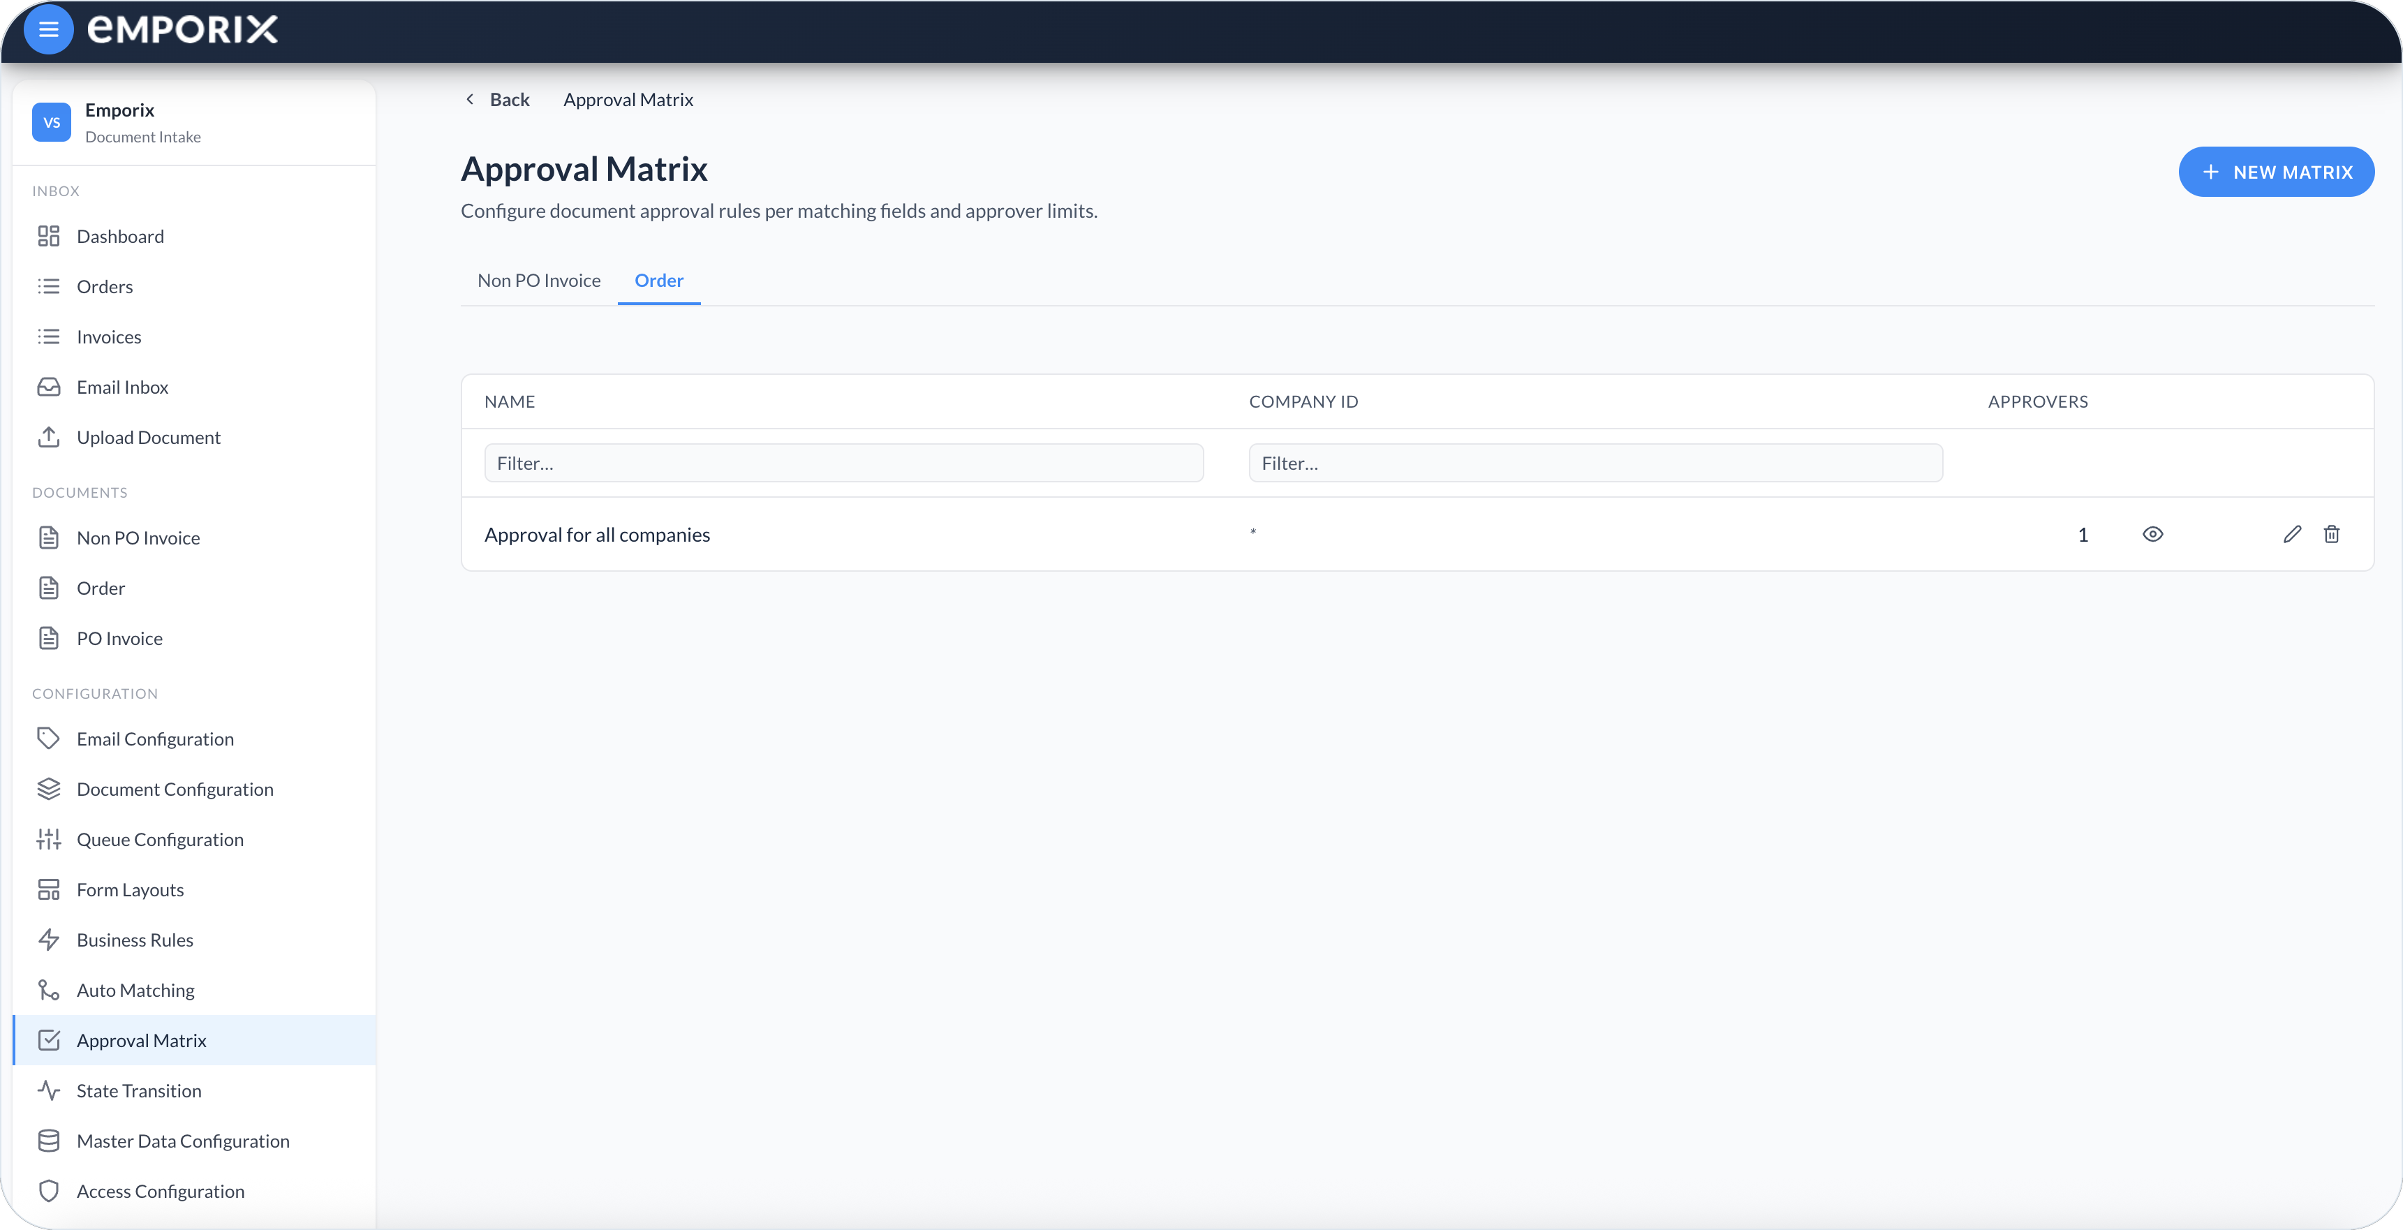The height and width of the screenshot is (1230, 2403).
Task: Open Dashboard from the sidebar
Action: click(194, 236)
